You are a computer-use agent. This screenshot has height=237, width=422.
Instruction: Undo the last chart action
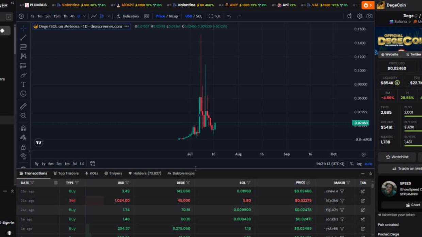click(229, 16)
